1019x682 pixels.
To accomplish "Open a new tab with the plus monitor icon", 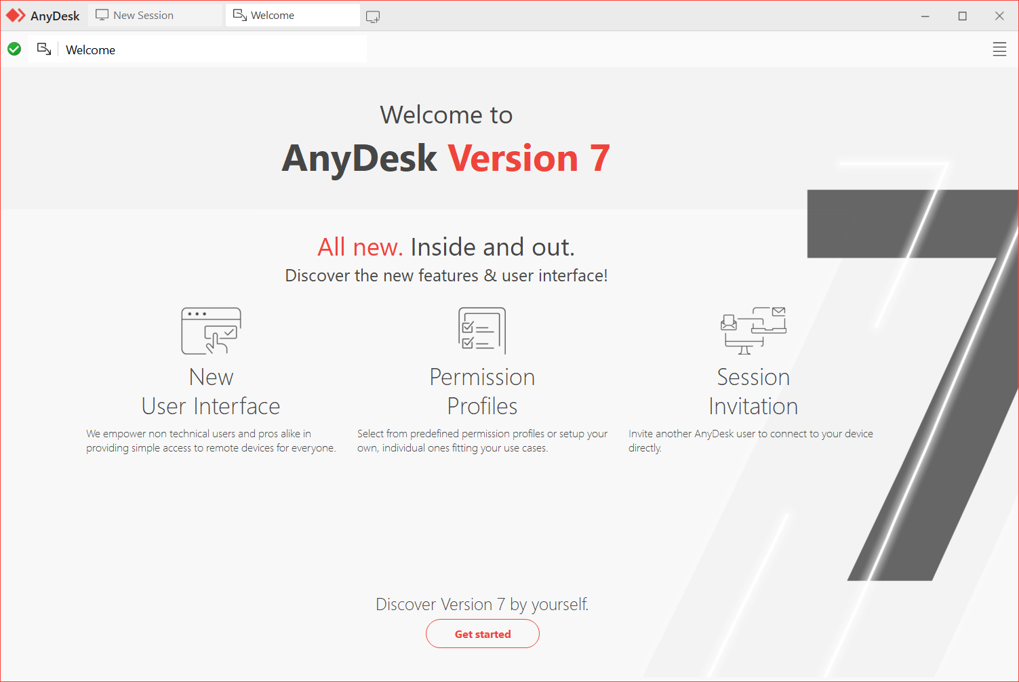I will [373, 16].
